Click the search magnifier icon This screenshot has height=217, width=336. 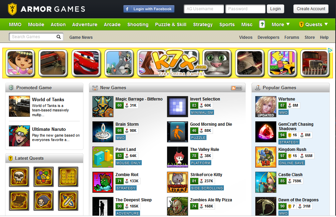[59, 37]
